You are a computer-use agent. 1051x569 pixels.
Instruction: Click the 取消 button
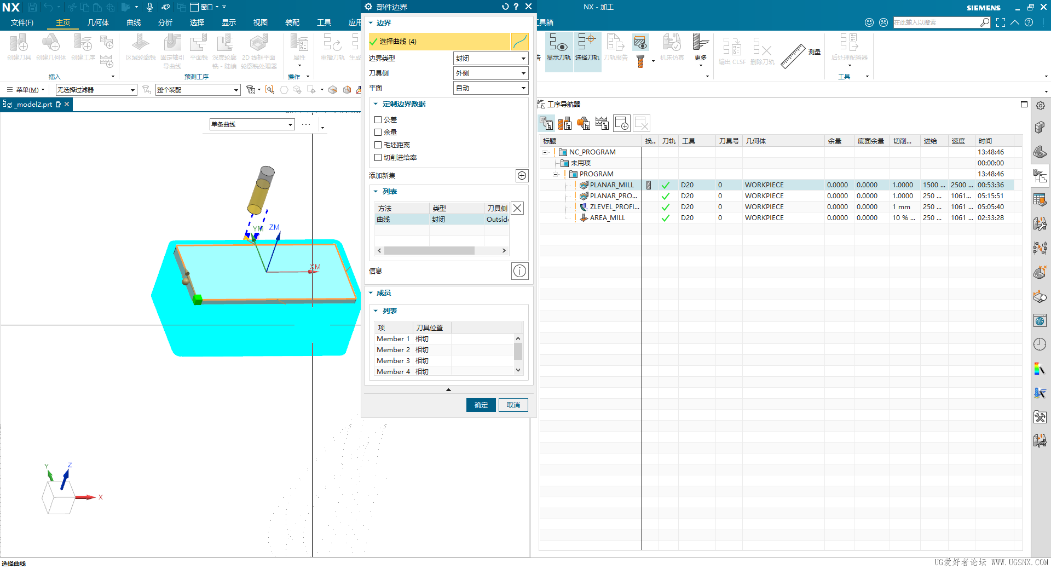513,405
